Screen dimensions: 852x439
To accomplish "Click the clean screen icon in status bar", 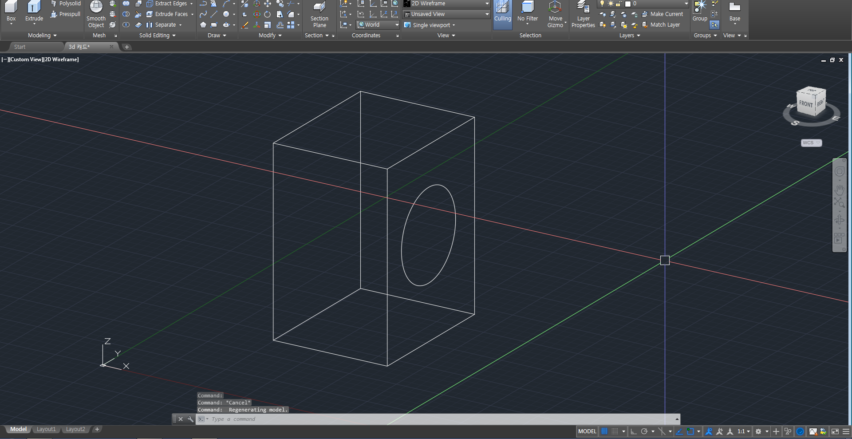I will pyautogui.click(x=835, y=431).
